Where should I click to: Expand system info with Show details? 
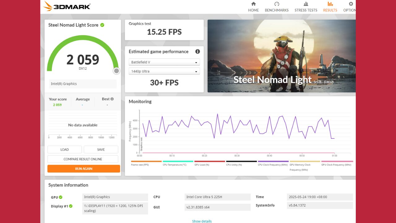point(202,221)
